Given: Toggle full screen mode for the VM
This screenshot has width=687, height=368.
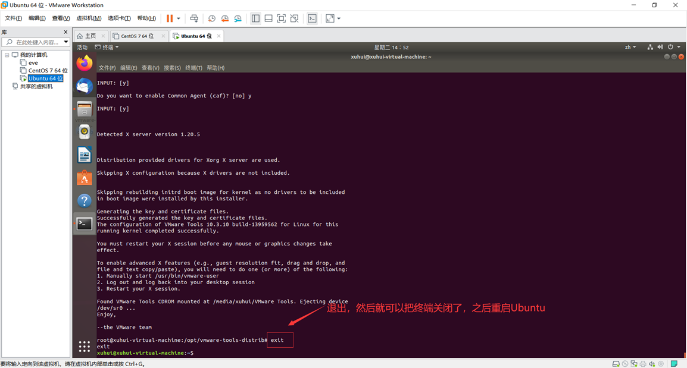Looking at the screenshot, I should (x=280, y=18).
